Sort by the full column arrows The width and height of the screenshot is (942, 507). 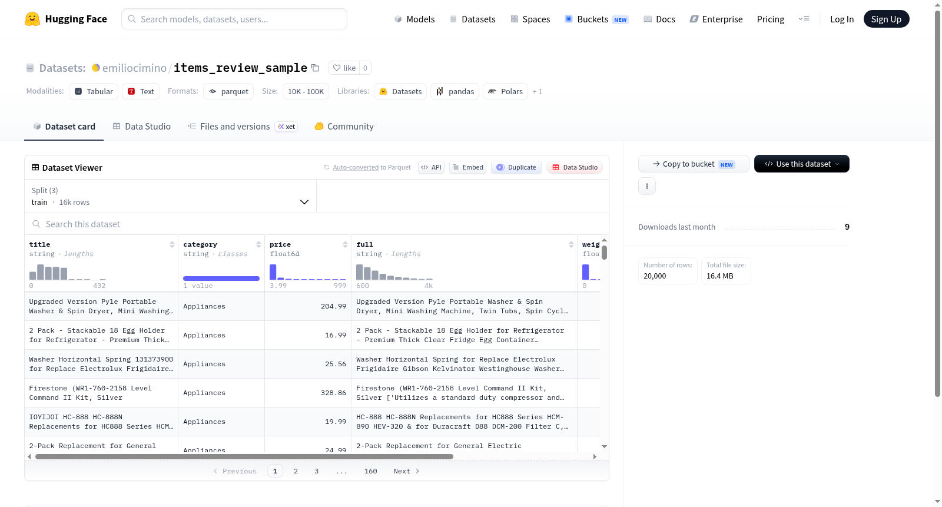571,244
